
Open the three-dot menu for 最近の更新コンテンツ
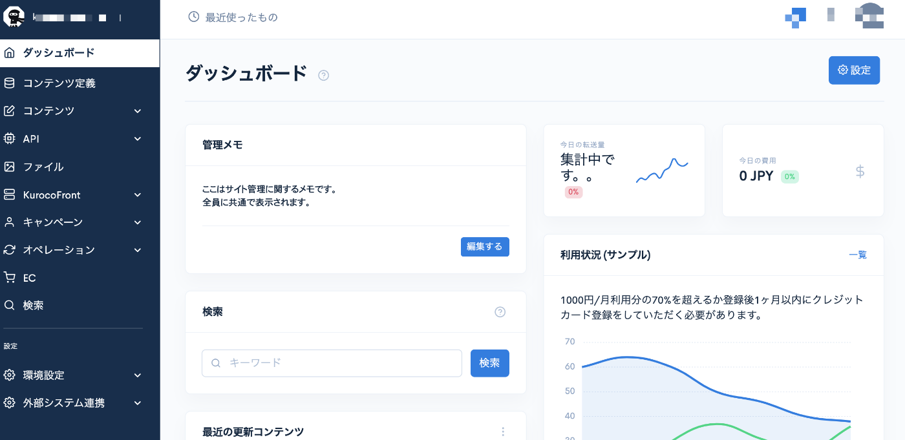point(503,432)
